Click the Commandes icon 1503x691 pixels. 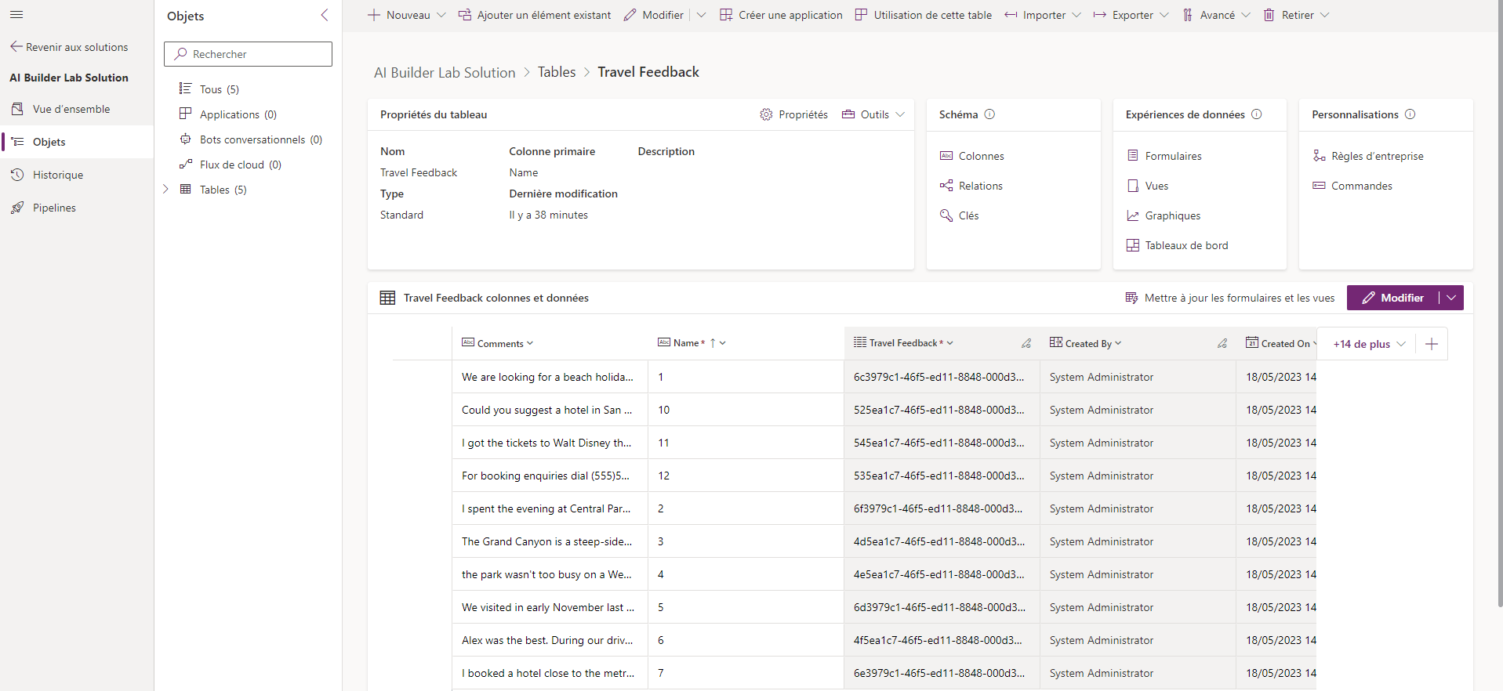(1320, 186)
